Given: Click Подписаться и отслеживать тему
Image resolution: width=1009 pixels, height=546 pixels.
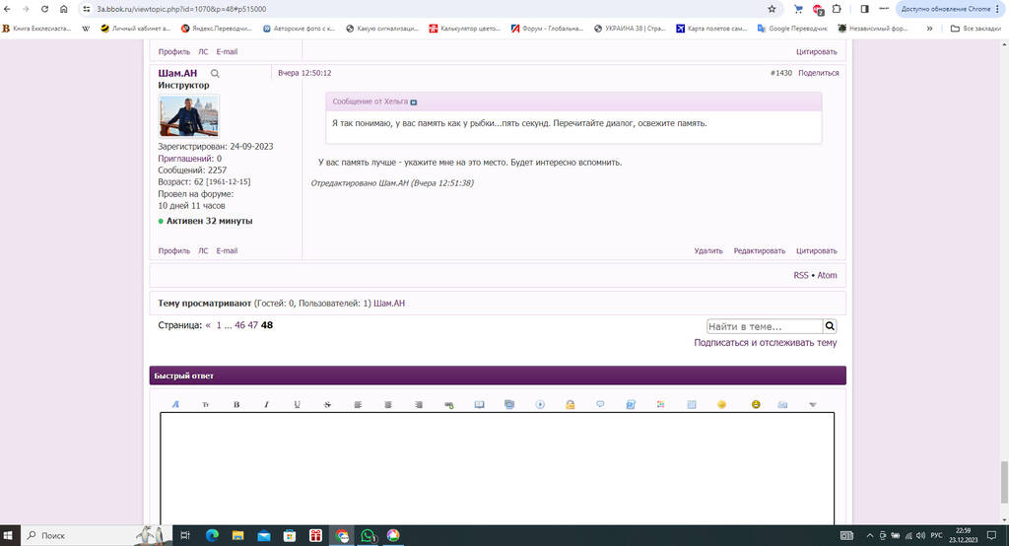Looking at the screenshot, I should click(x=765, y=343).
